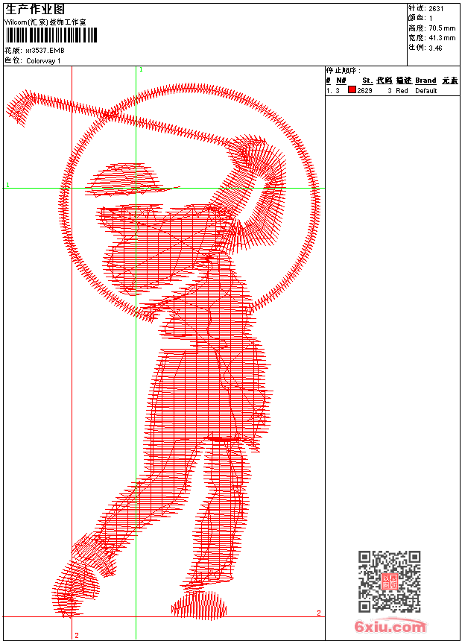Click the Red description cell
Screen dimensions: 462x641
[402, 91]
